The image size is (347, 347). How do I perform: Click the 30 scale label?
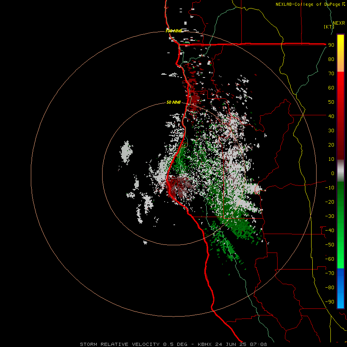(331, 131)
